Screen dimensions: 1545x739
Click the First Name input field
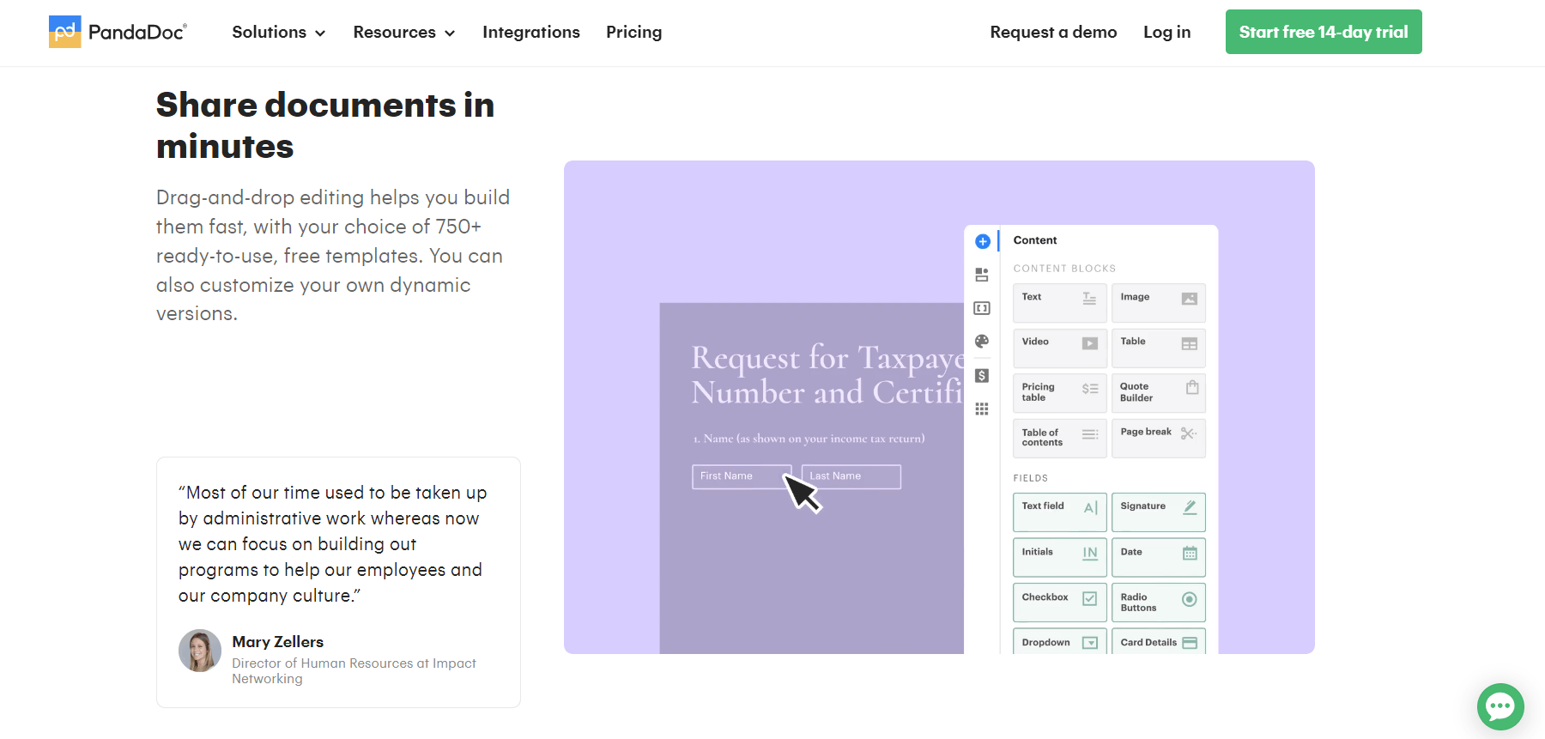738,476
